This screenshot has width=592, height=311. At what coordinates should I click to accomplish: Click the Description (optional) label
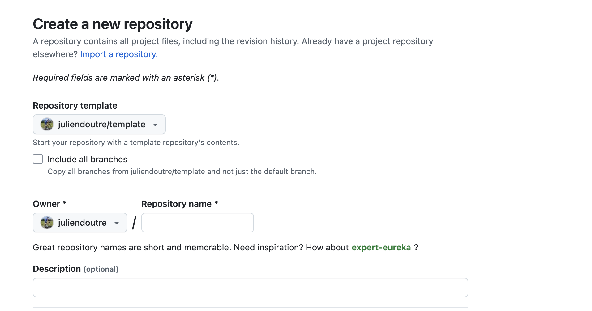[x=76, y=269]
